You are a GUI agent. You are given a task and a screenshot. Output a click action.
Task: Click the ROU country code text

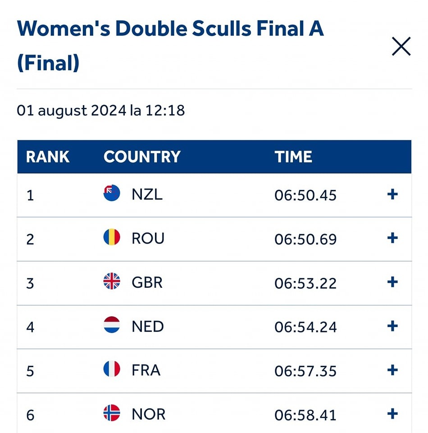(x=148, y=238)
